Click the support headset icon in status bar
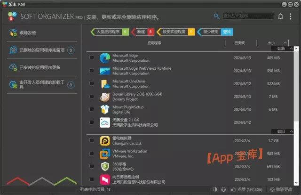 click(223, 189)
